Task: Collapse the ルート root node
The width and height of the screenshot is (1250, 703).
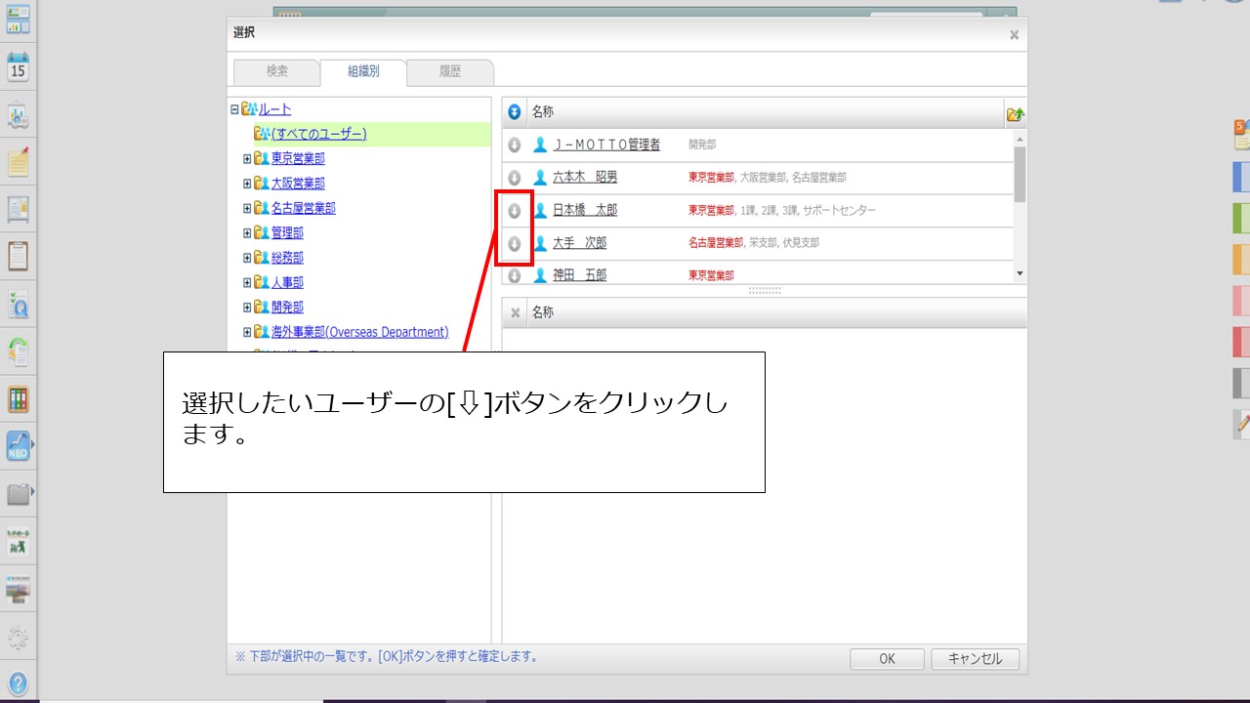Action: tap(234, 109)
